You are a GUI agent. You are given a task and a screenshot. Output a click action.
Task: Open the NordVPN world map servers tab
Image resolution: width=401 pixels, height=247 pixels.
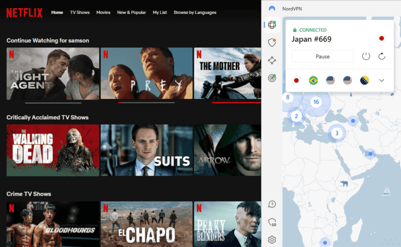point(272,25)
